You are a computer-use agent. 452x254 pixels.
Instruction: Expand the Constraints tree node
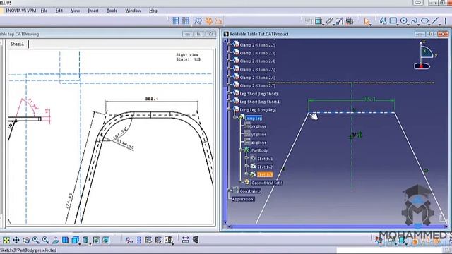click(230, 190)
